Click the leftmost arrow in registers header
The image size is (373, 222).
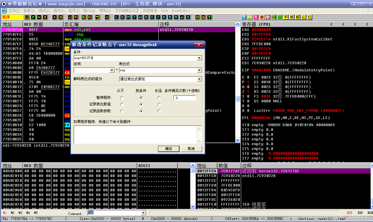coord(331,24)
